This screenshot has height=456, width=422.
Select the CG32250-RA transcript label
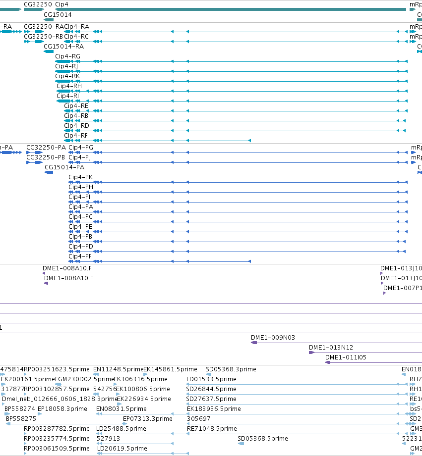click(x=44, y=27)
